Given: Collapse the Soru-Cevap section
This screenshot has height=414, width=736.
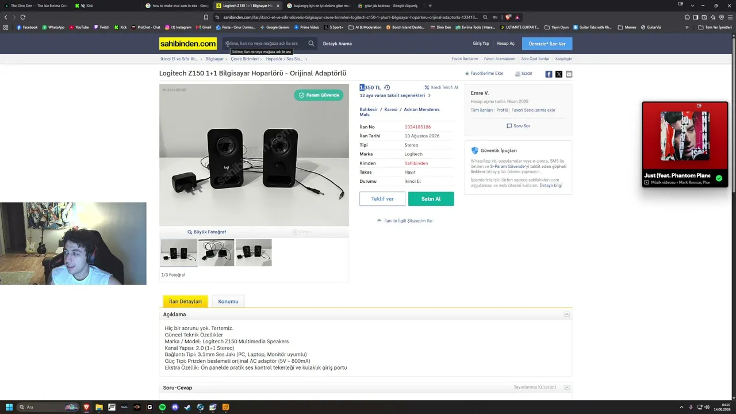Looking at the screenshot, I should coord(566,388).
